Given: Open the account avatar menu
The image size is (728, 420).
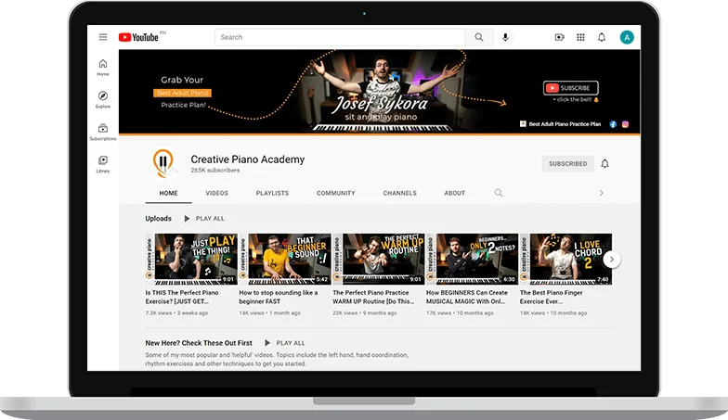Looking at the screenshot, I should pyautogui.click(x=627, y=37).
